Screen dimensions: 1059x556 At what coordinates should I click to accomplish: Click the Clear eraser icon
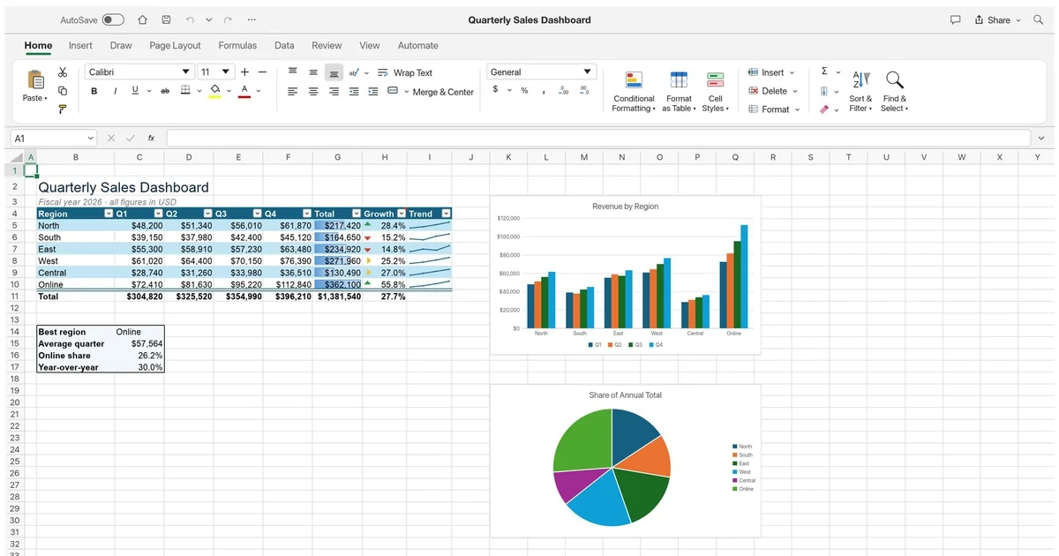[824, 109]
